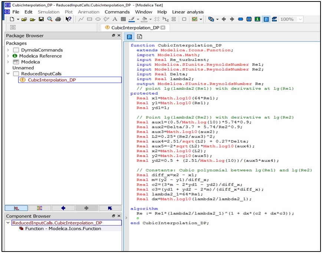Click the New document icon
The image size is (322, 253).
coord(12,19)
